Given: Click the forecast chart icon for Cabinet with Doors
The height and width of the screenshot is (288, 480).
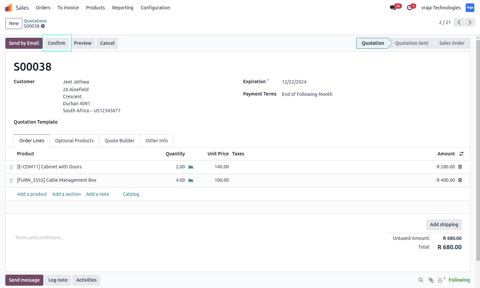Looking at the screenshot, I should 191,167.
